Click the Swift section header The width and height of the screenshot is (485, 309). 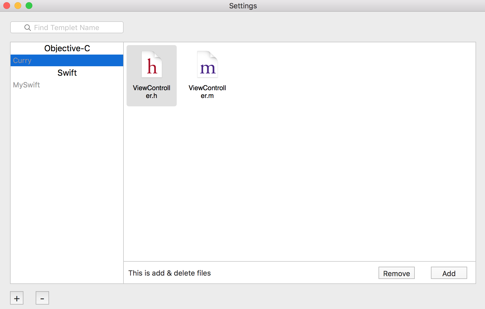click(x=67, y=73)
